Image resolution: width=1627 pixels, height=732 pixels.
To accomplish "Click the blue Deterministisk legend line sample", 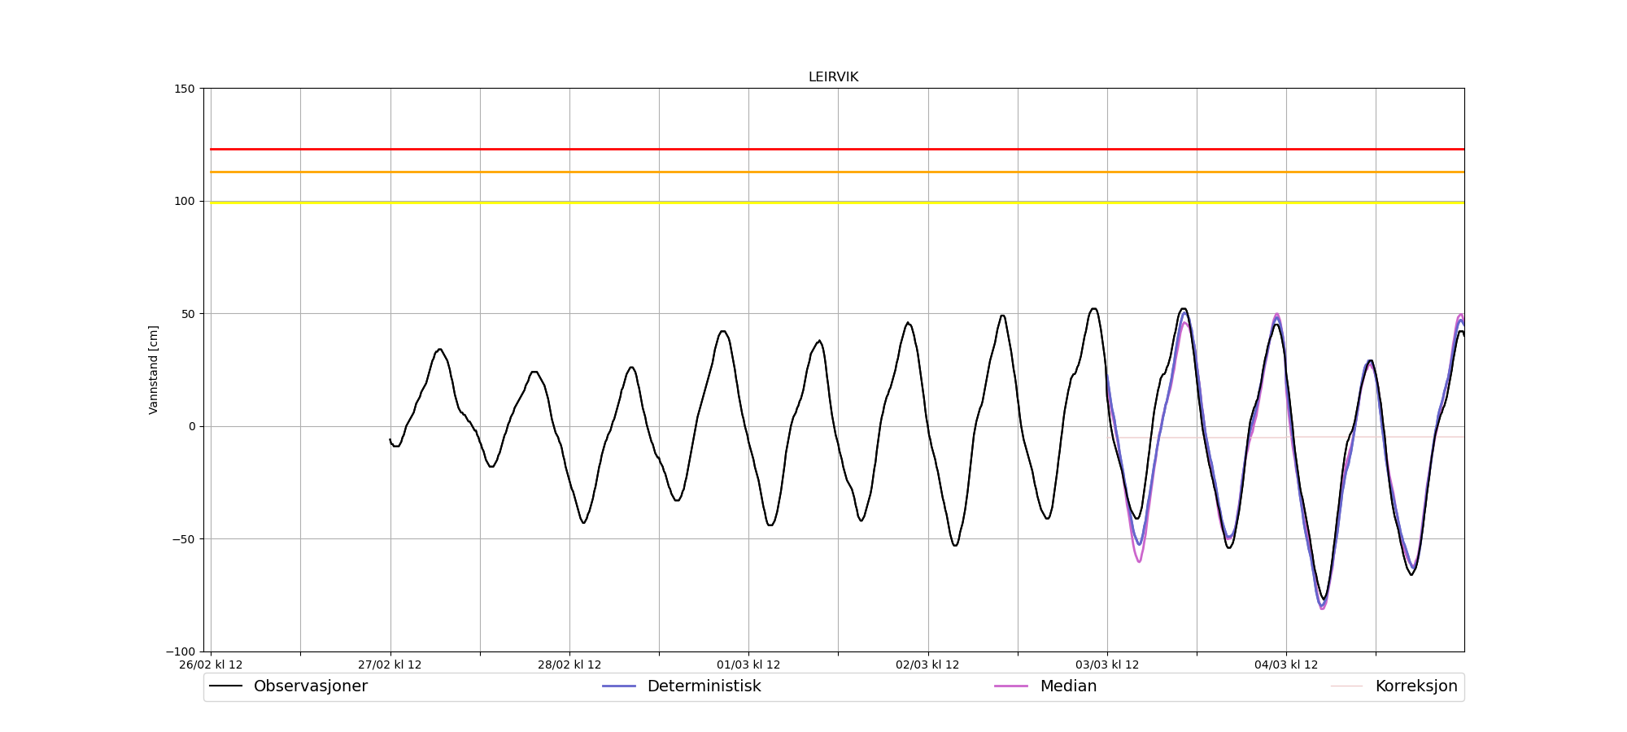I will pyautogui.click(x=618, y=686).
